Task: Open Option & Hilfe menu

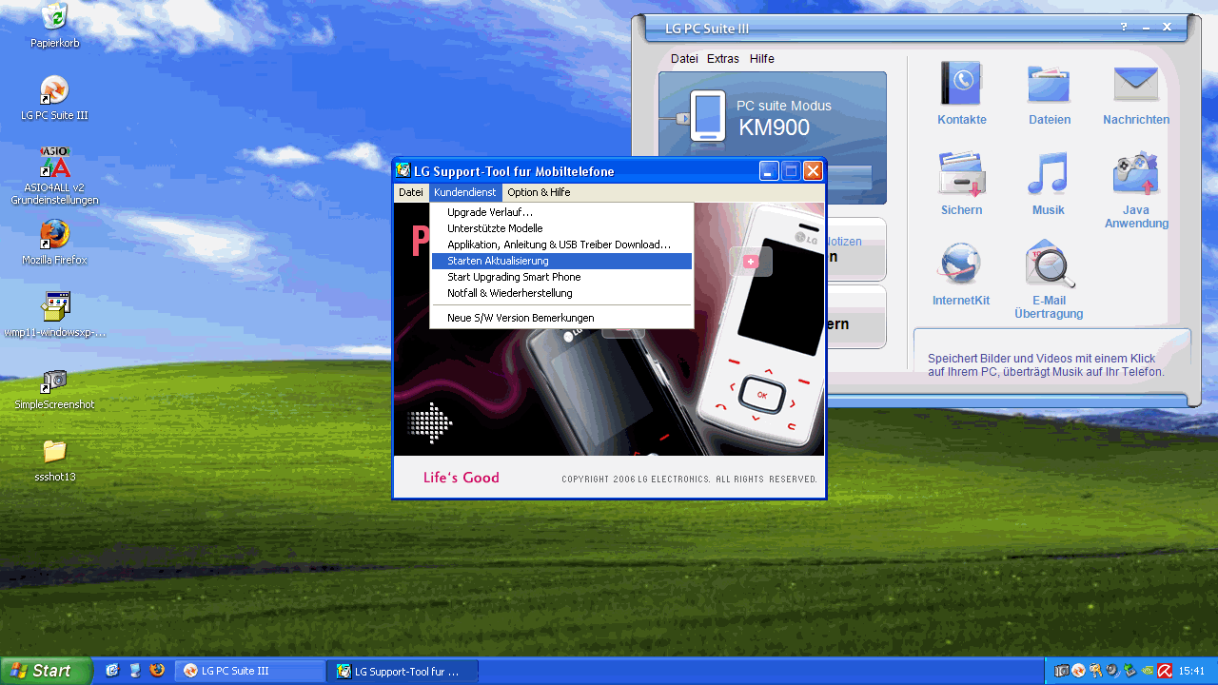Action: pos(539,192)
